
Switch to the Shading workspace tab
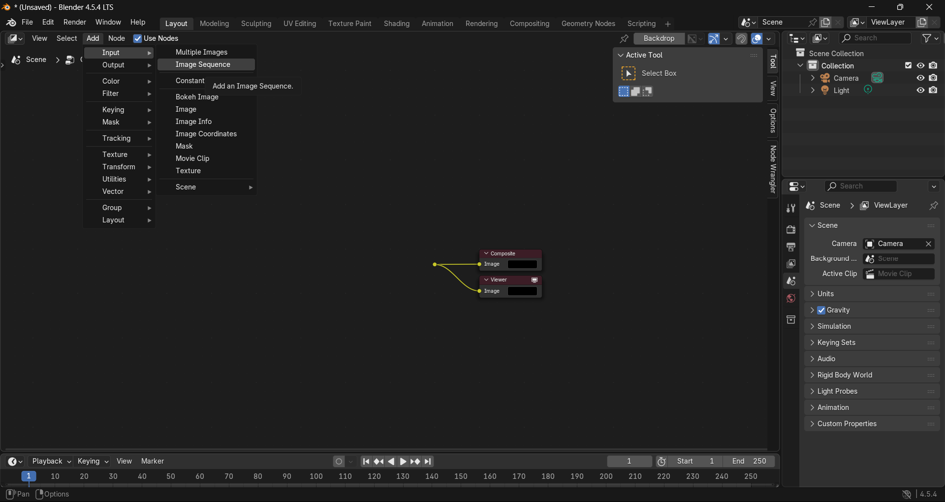tap(397, 24)
